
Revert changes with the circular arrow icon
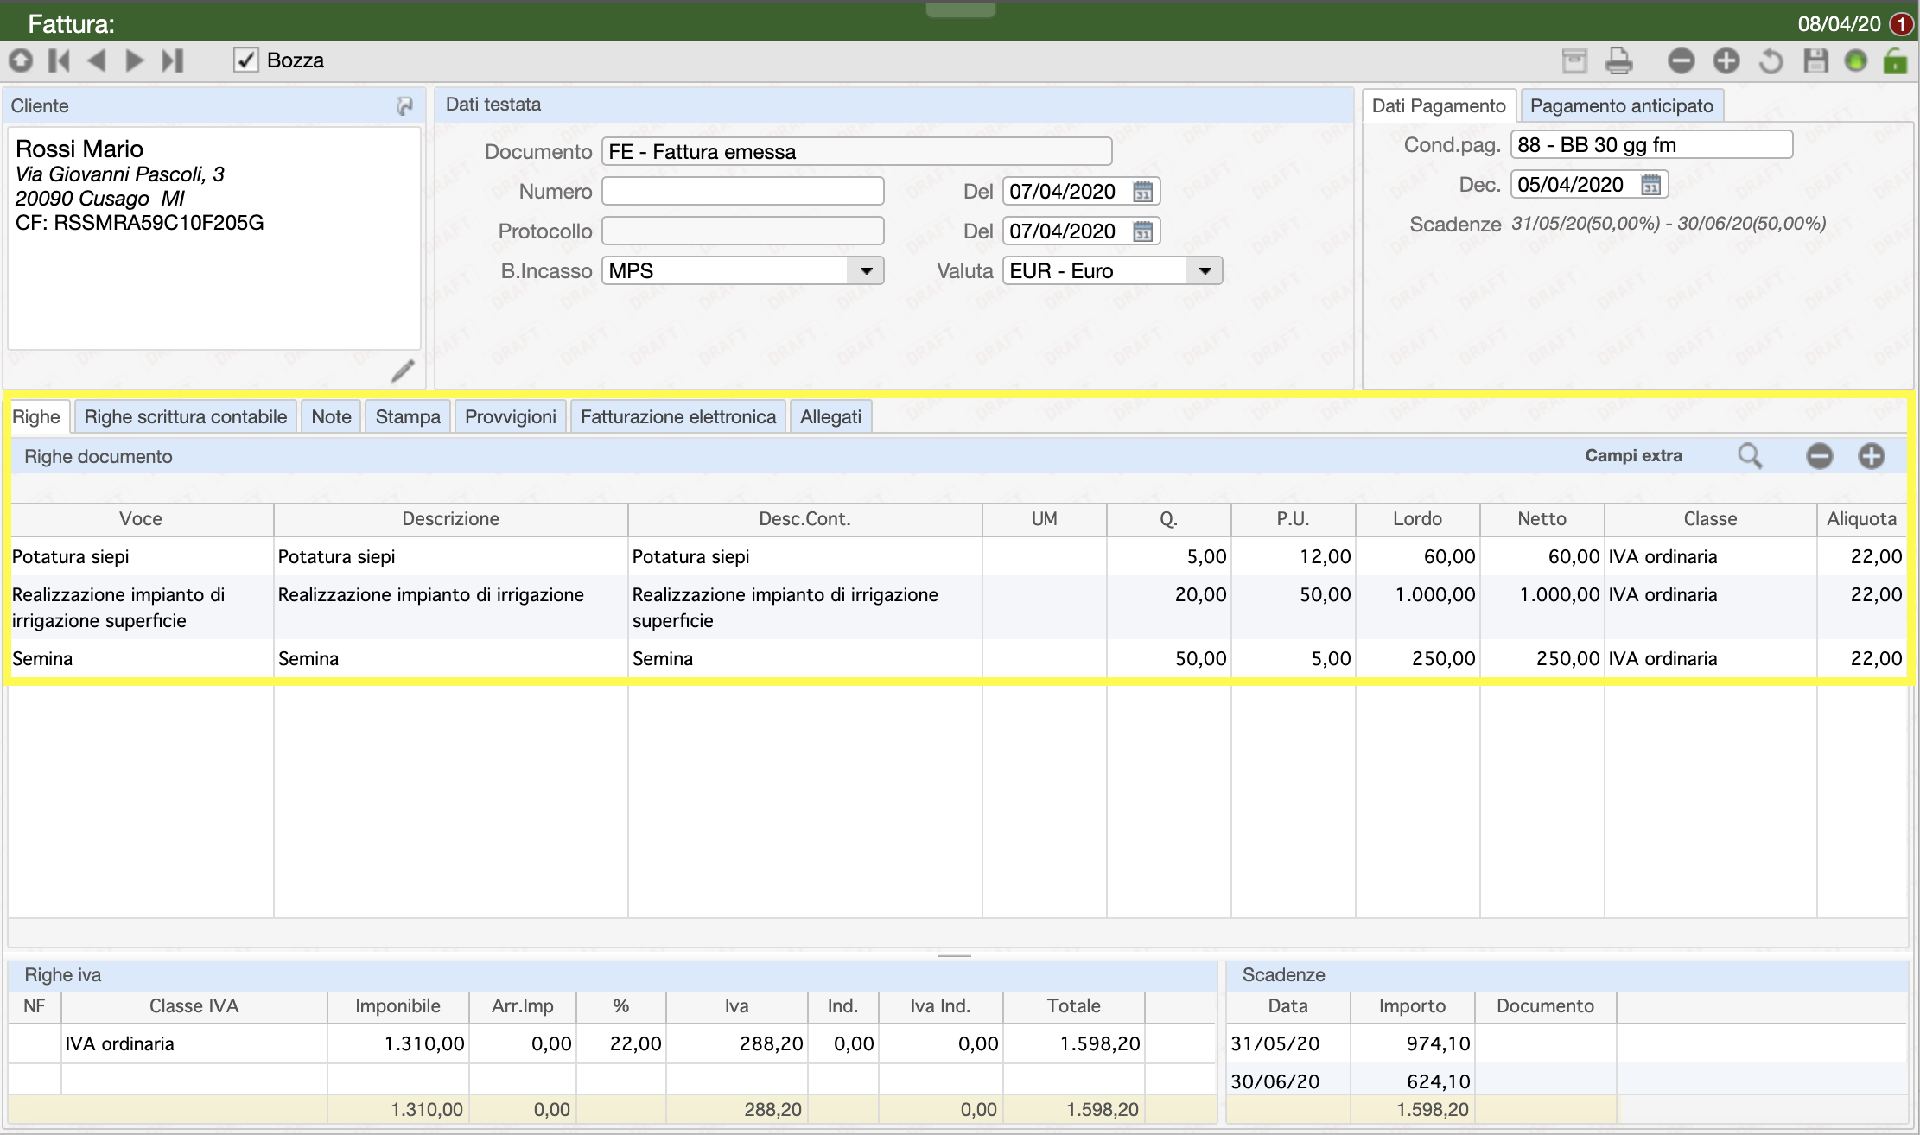pos(1771,60)
